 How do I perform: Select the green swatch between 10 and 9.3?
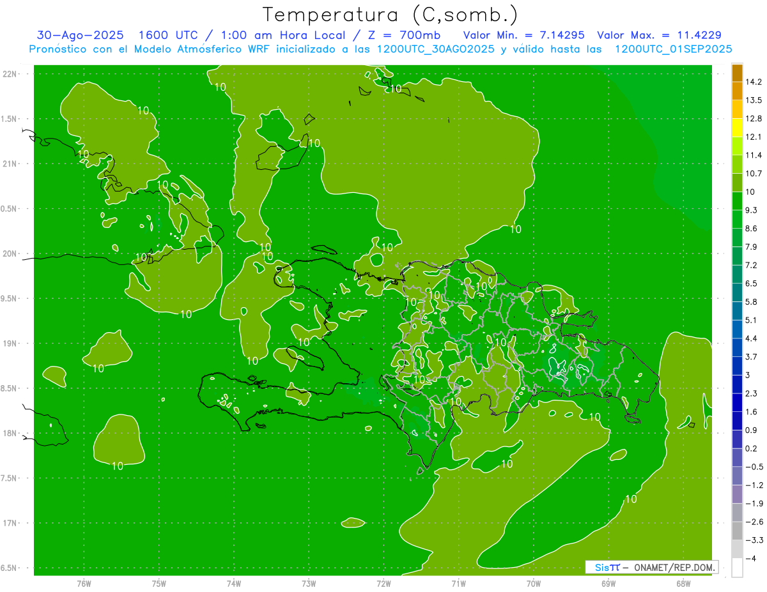click(737, 201)
